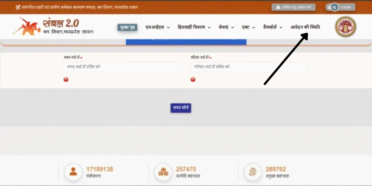
Task: Click the समग्र आई डी field label
Action: pos(72,57)
